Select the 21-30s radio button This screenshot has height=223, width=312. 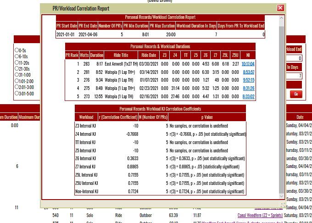pyautogui.click(x=17, y=68)
